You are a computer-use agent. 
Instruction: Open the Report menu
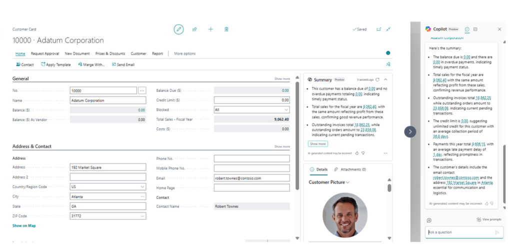[157, 53]
